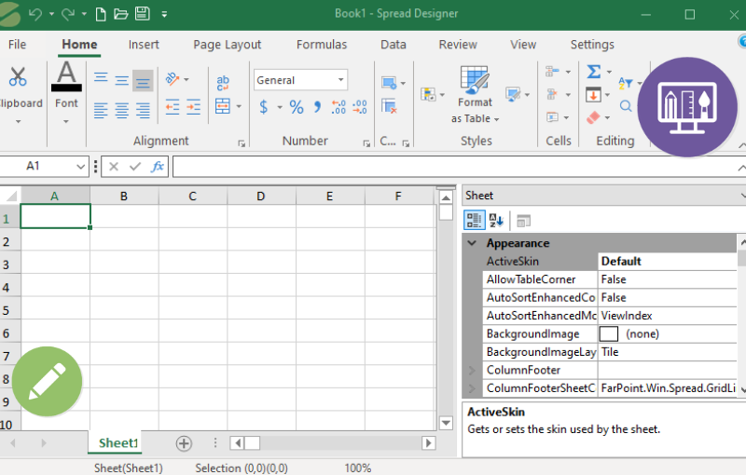The image size is (746, 475).
Task: Click the BackgroundImage white swatch
Action: (x=609, y=333)
